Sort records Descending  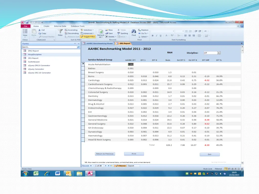tap(72, 33)
